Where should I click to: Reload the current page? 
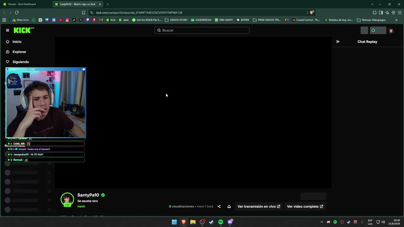coord(17,13)
